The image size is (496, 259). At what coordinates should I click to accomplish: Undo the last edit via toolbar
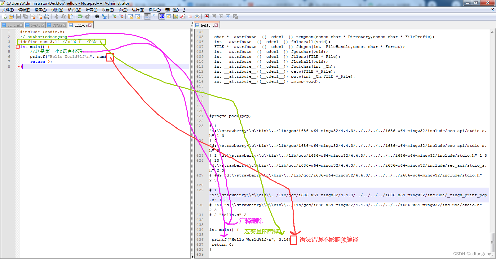pos(80,16)
